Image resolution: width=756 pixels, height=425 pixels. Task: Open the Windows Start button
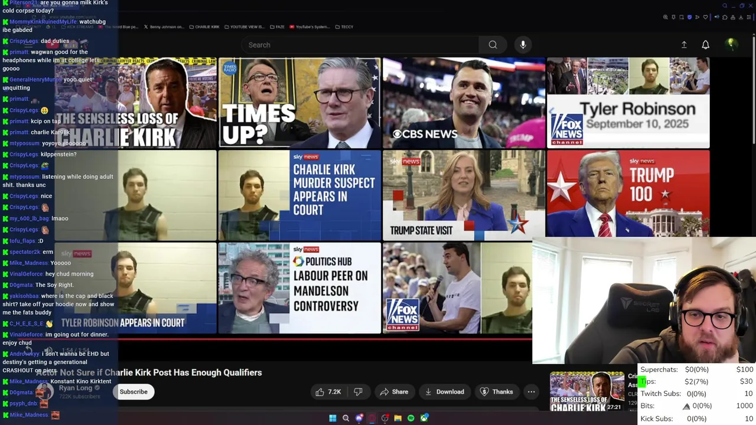click(x=333, y=418)
